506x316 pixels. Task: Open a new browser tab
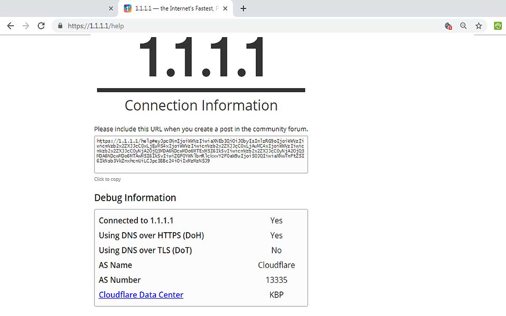pos(243,8)
